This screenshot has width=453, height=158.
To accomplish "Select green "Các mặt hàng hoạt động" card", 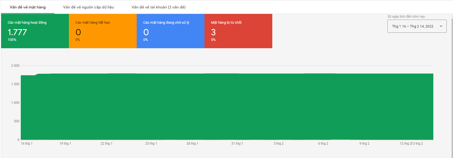I will [35, 31].
